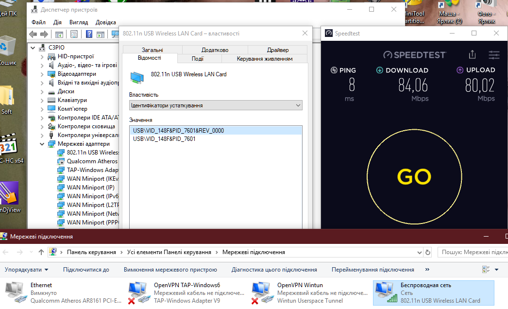Click Діагностика цього підключення
The image size is (508, 309).
[x=274, y=270]
